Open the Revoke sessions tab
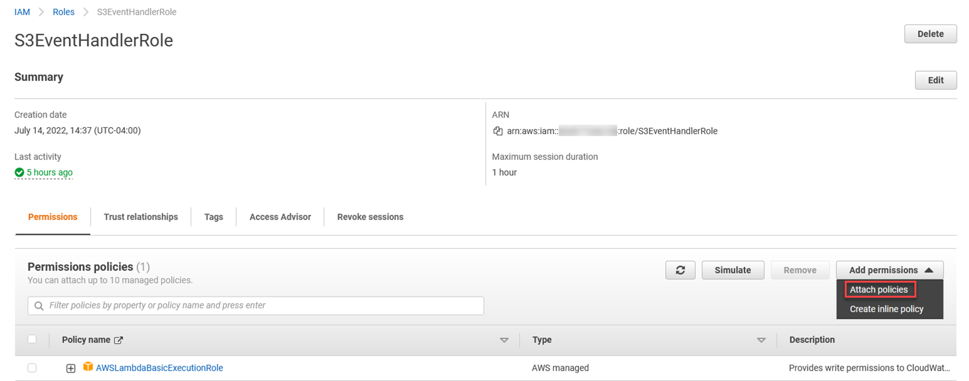The width and height of the screenshot is (969, 381). tap(370, 217)
